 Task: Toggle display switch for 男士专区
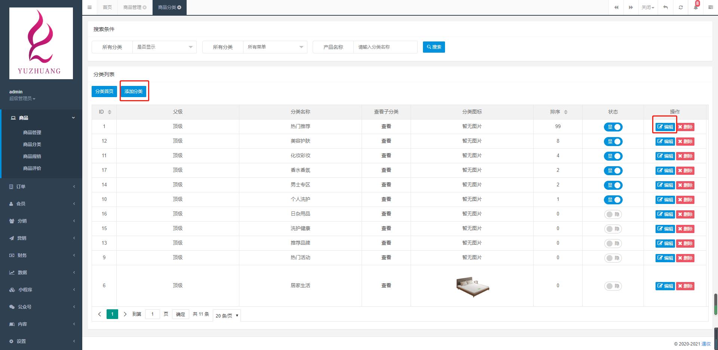click(613, 185)
